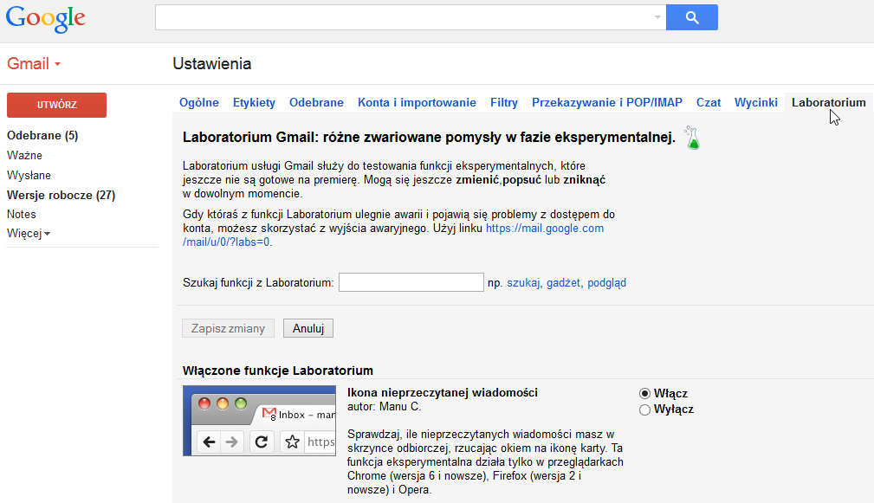Viewport: 874px width, 503px height.
Task: Focus the Google search input field
Action: (411, 17)
